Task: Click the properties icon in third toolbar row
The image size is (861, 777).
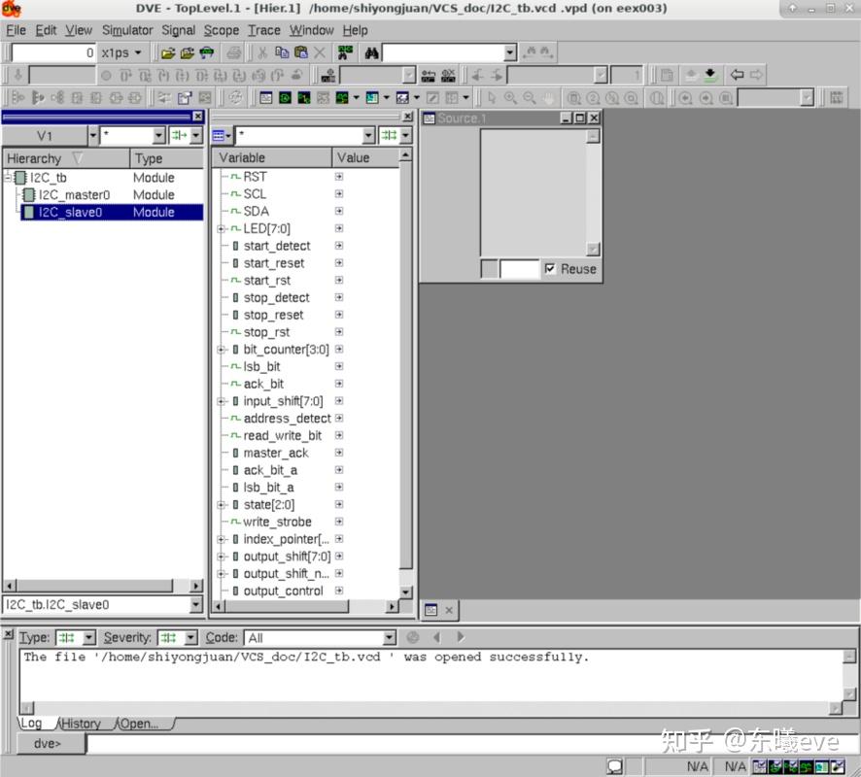Action: [x=184, y=98]
